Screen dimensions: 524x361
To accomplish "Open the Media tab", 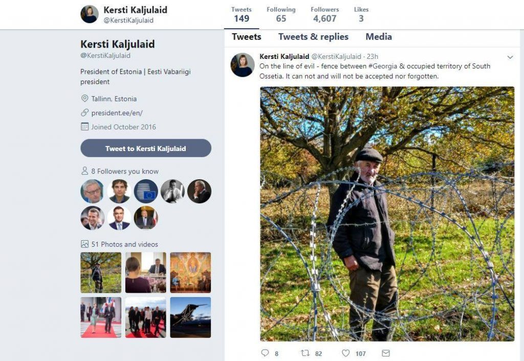I will click(x=378, y=37).
